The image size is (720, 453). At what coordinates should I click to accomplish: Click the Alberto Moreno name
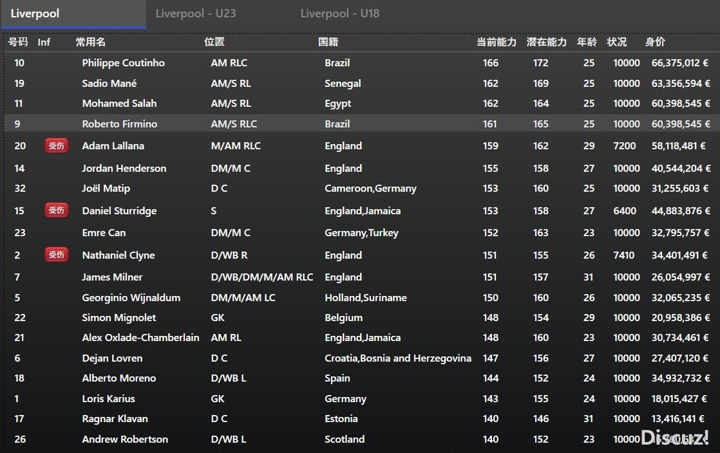(119, 378)
